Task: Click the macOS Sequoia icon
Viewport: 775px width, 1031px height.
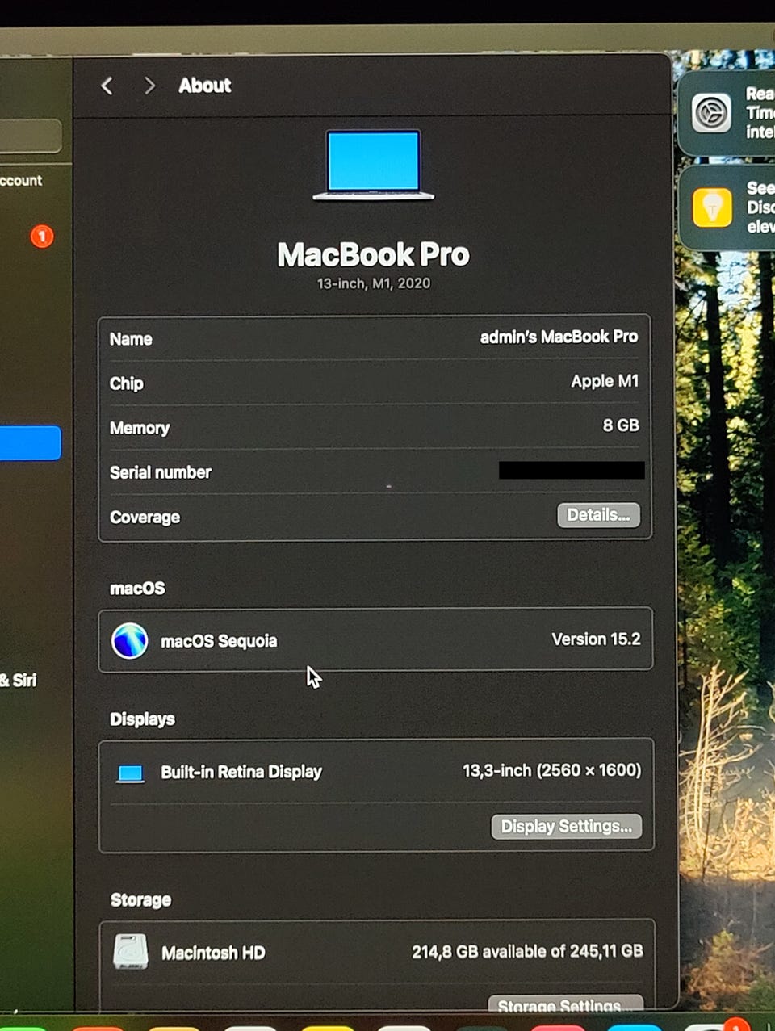Action: pos(129,641)
